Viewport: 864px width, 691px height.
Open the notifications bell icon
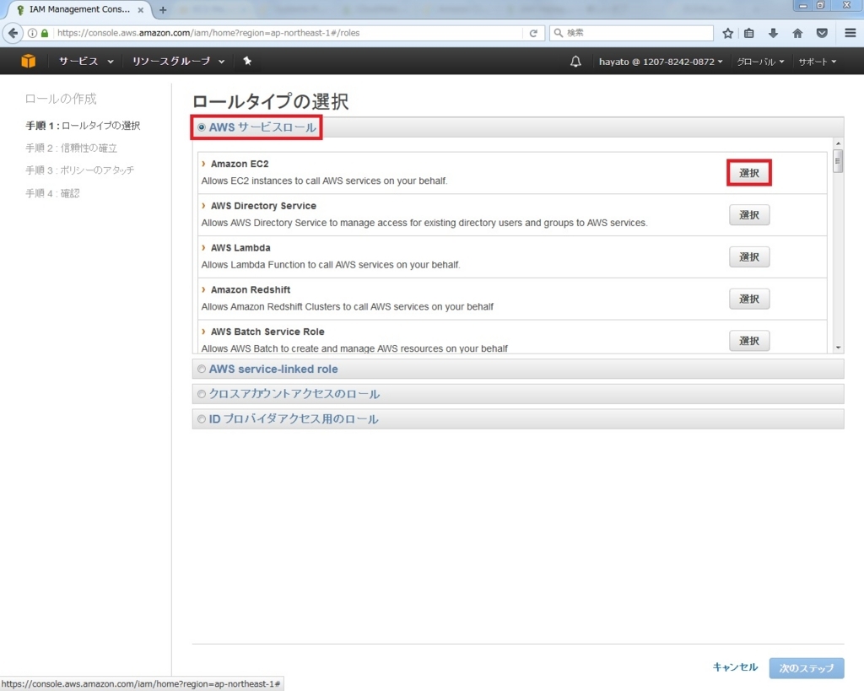point(575,61)
